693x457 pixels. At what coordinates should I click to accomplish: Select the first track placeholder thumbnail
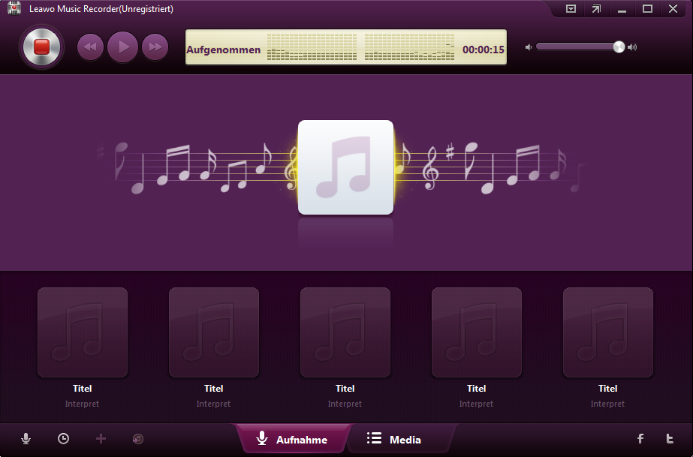[83, 332]
